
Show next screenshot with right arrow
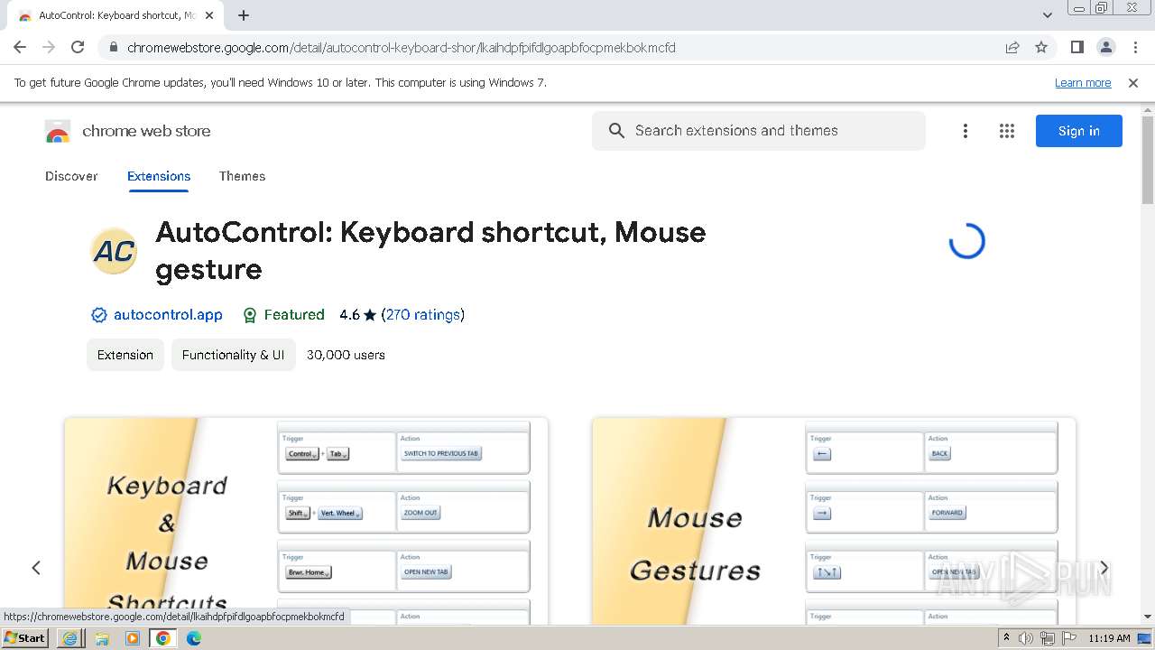pyautogui.click(x=1104, y=568)
